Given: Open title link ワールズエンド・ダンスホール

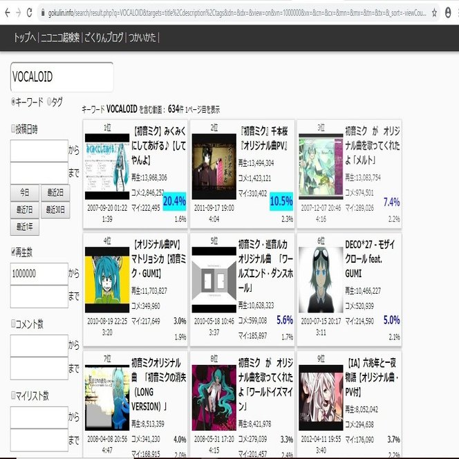Looking at the screenshot, I should [265, 266].
